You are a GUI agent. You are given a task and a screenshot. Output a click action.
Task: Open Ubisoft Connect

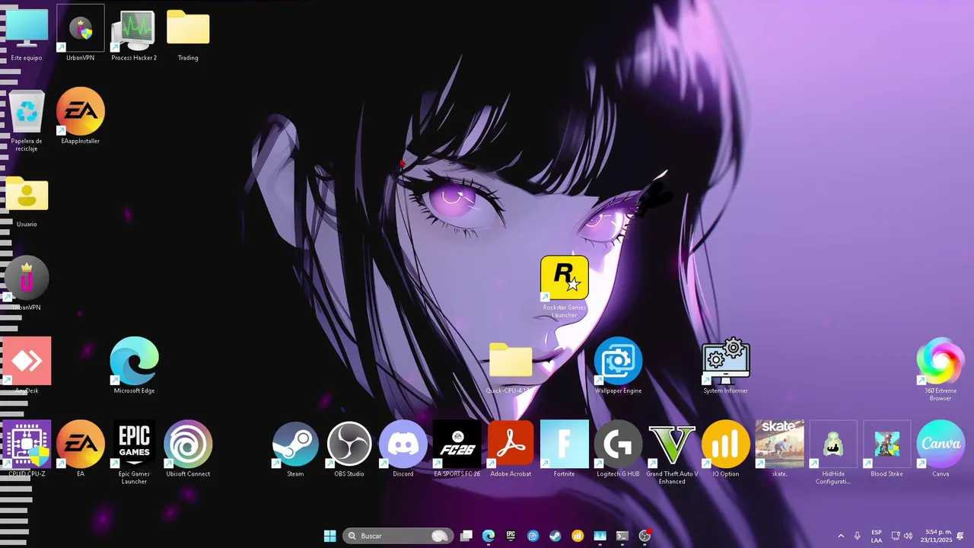coord(188,449)
